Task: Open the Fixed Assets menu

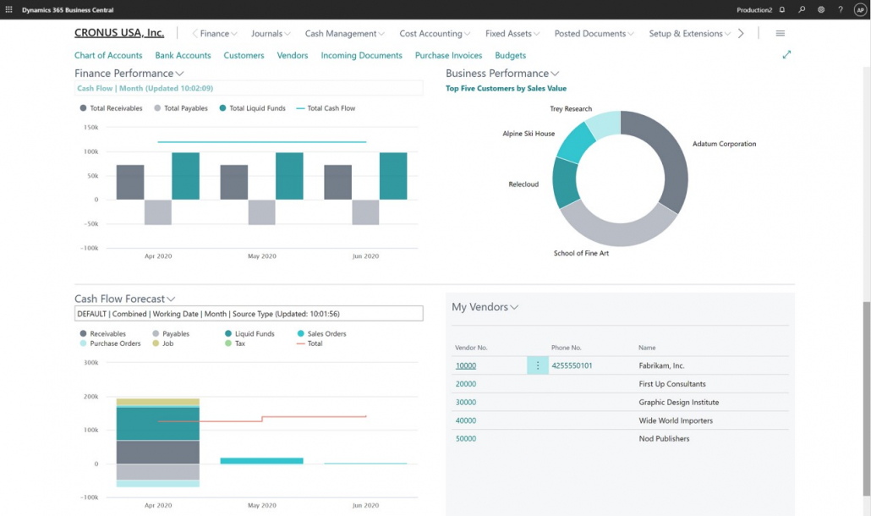Action: [512, 33]
